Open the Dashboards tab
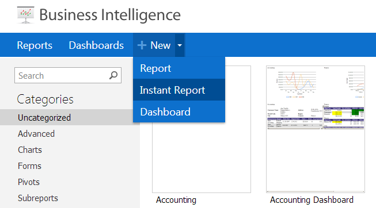 point(96,45)
